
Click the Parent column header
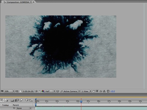[x=16, y=105]
